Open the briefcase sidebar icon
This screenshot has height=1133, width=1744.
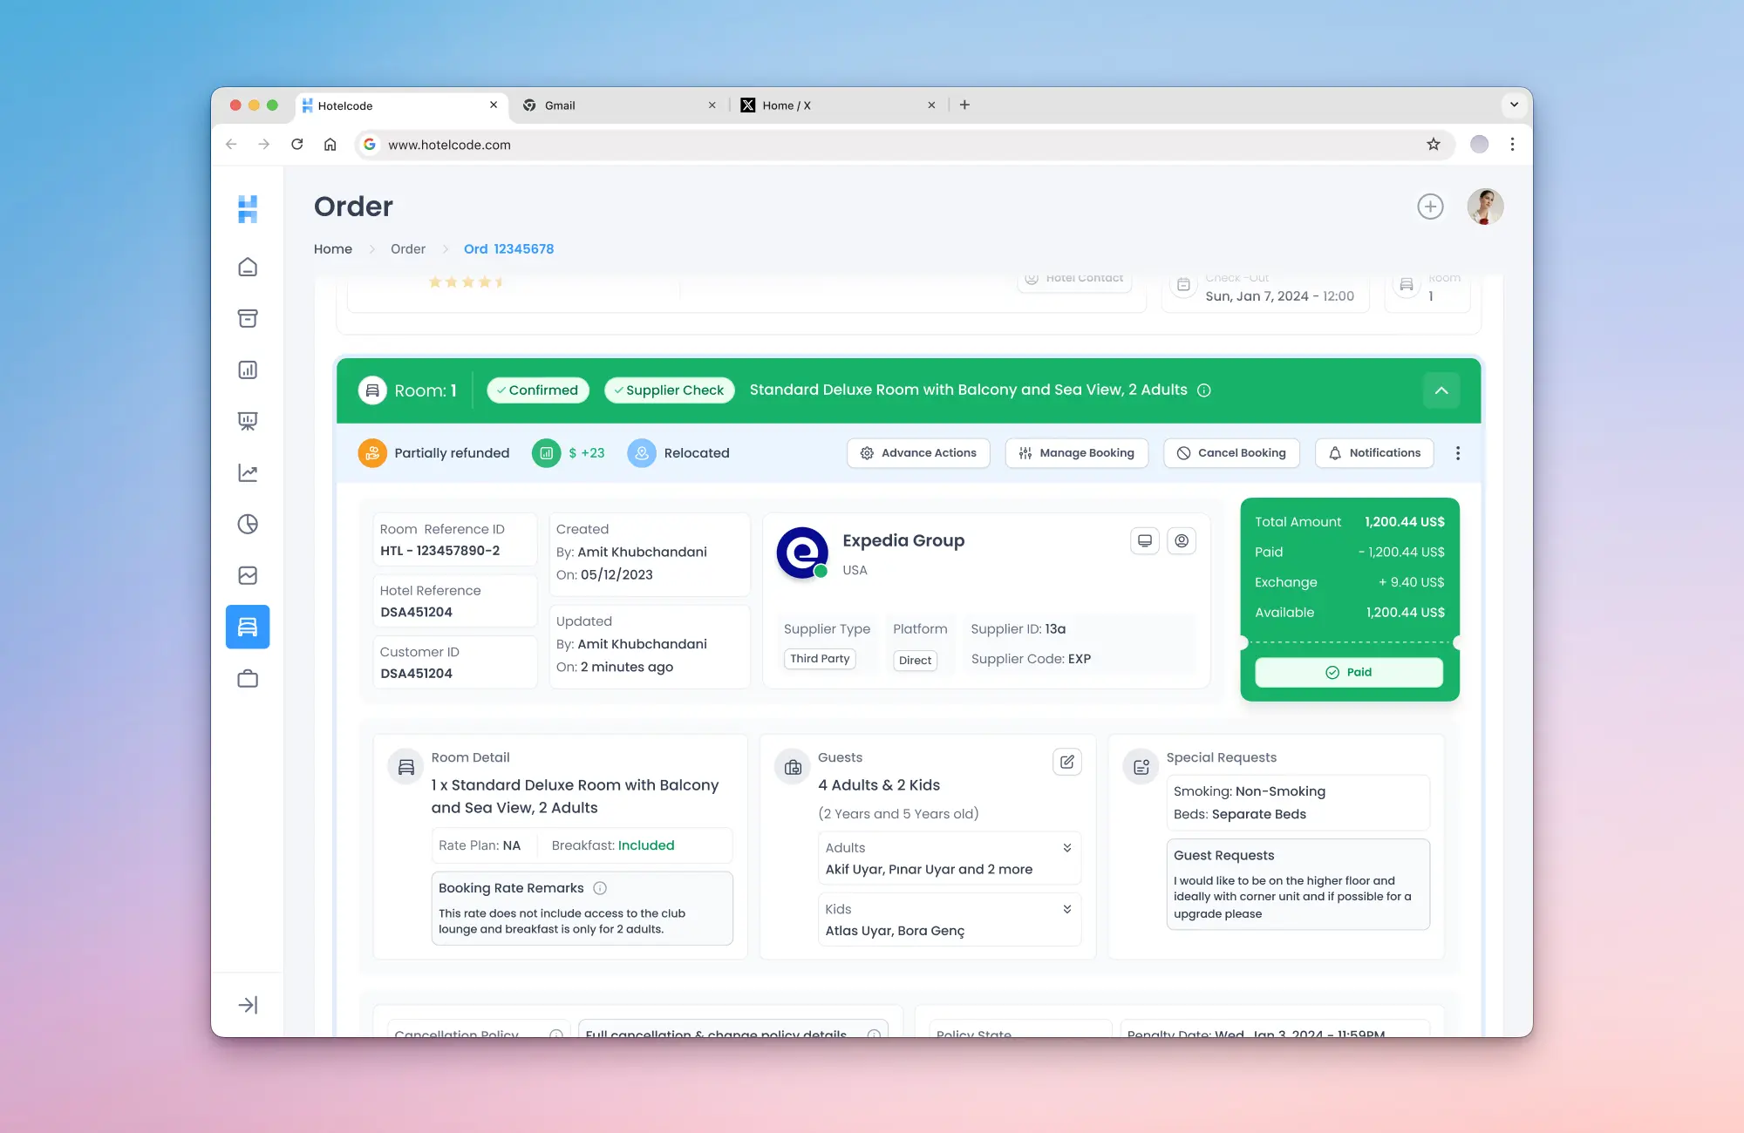[x=248, y=678]
